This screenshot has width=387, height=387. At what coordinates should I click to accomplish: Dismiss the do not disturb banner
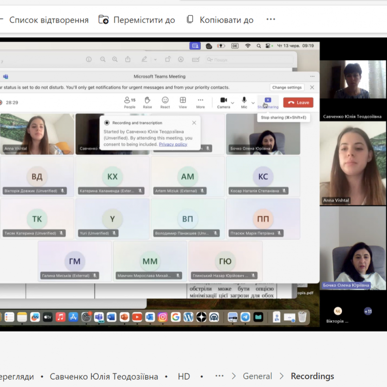click(312, 88)
